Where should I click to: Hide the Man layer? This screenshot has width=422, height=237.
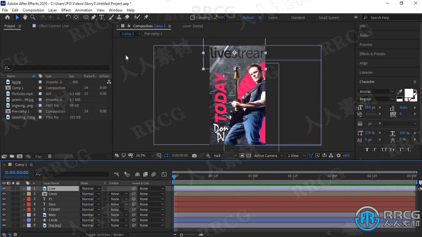click(x=4, y=215)
